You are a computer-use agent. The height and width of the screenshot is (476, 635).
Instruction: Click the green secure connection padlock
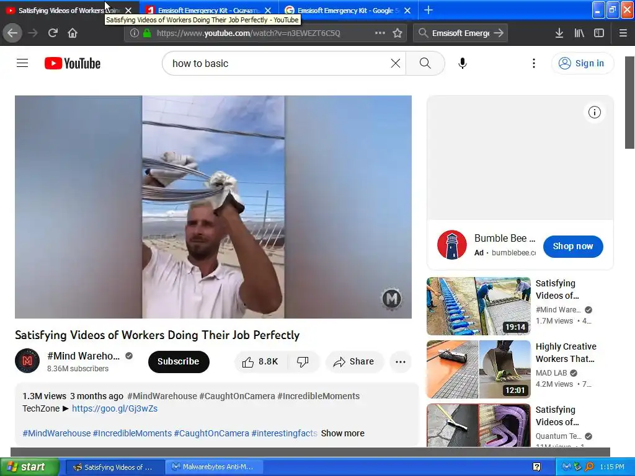[x=147, y=33]
